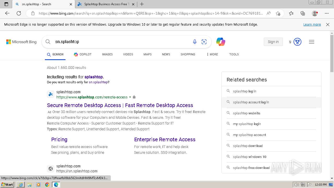Select the VIDEOS search tab
This screenshot has width=334, height=188.
pos(128,54)
